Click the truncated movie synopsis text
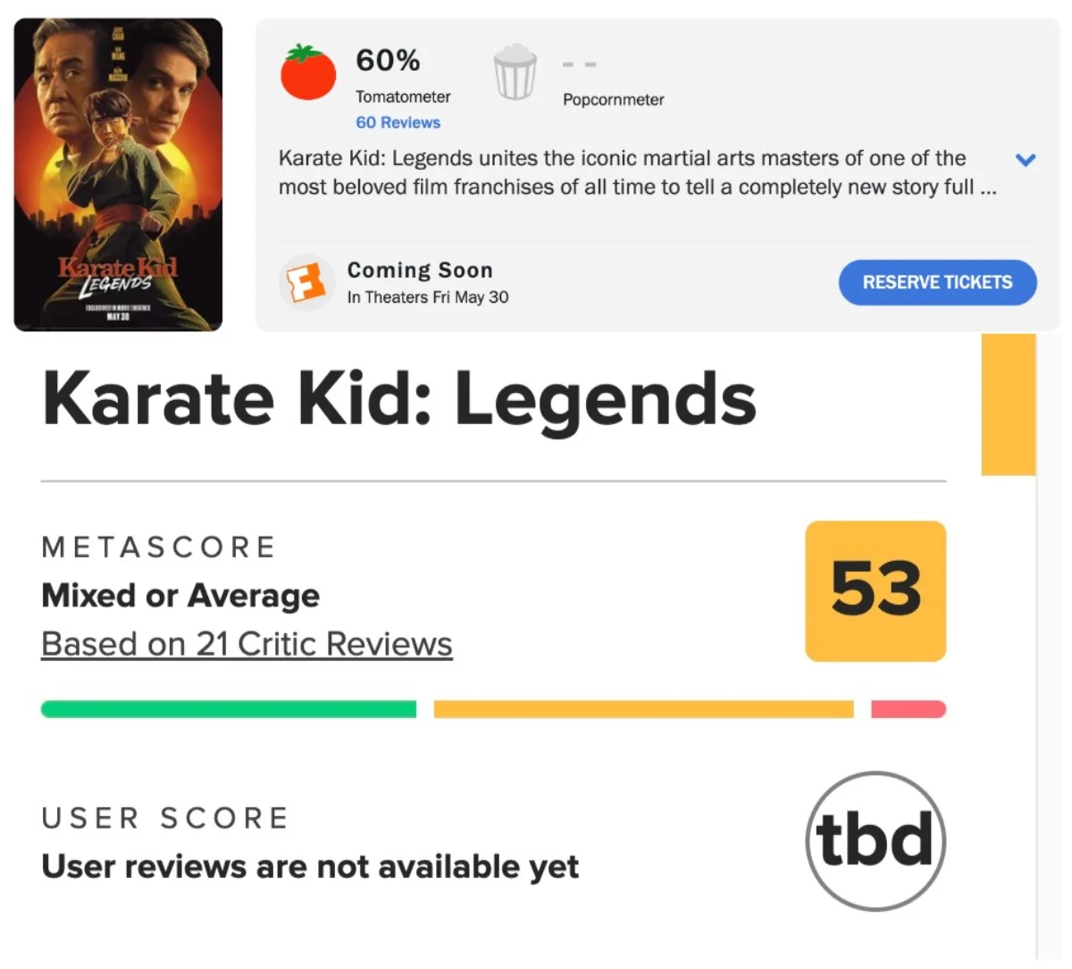1072x969 pixels. click(x=637, y=172)
